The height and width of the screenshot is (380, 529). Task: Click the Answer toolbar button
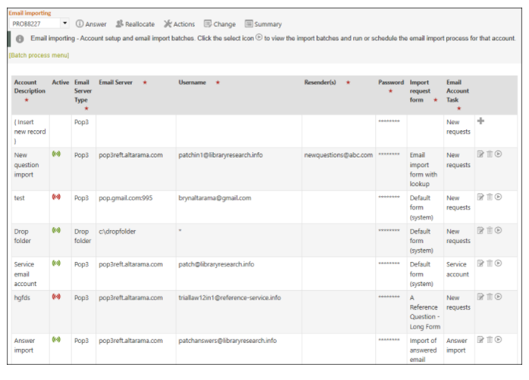coord(91,24)
